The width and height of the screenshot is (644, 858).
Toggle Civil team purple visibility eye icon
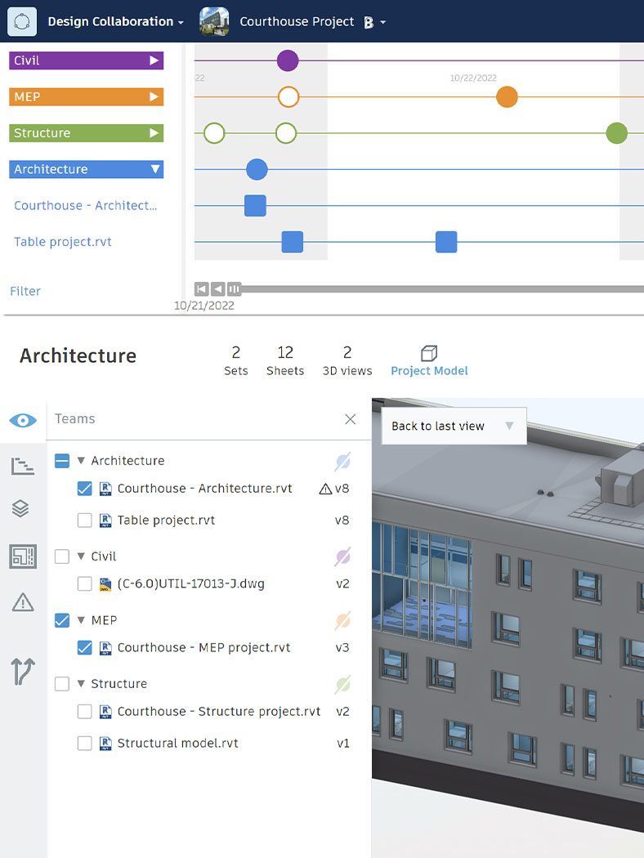coord(342,557)
